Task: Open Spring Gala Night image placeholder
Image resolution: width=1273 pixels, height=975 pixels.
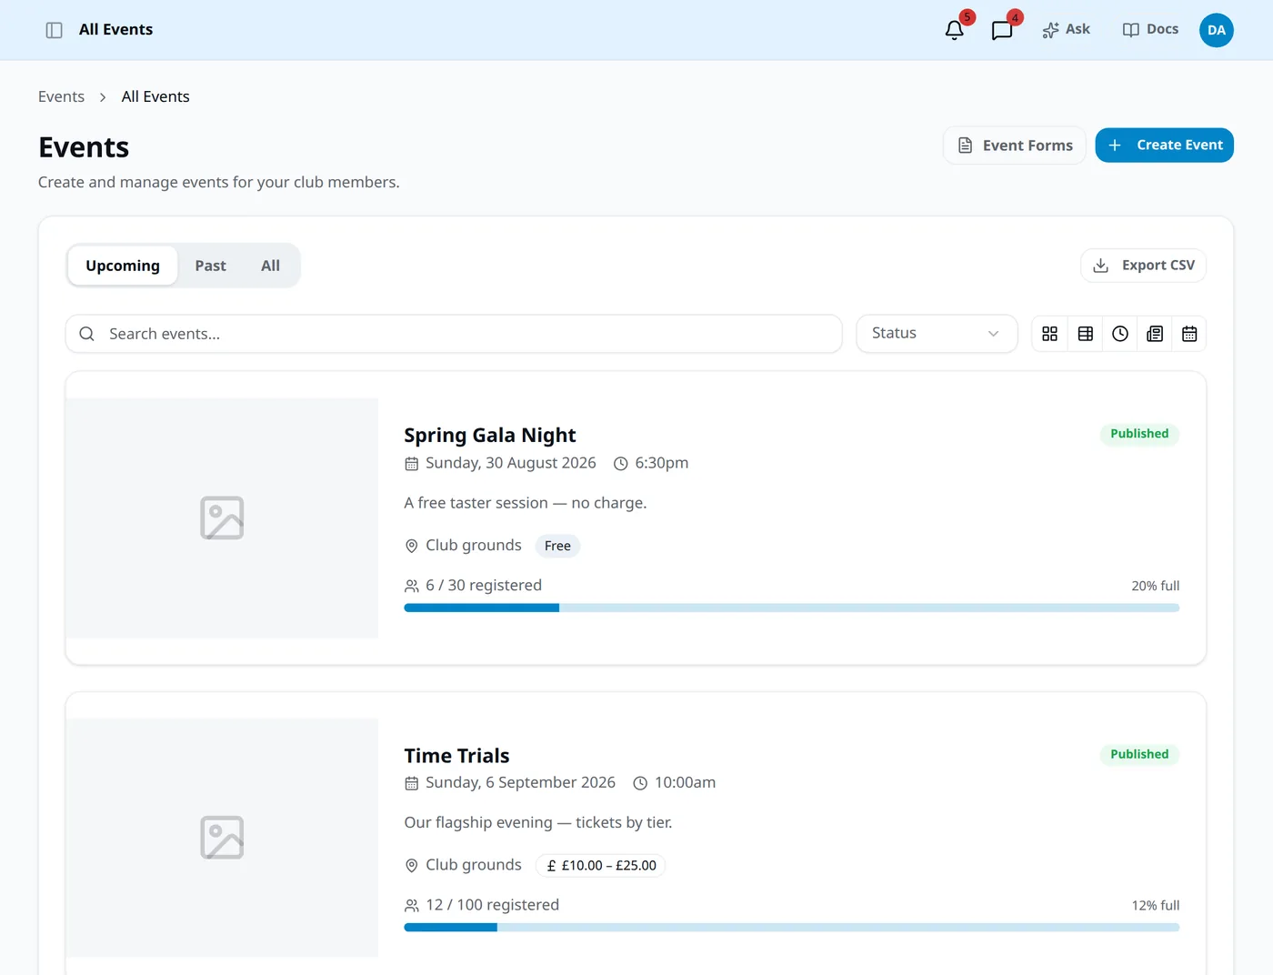Action: point(222,518)
